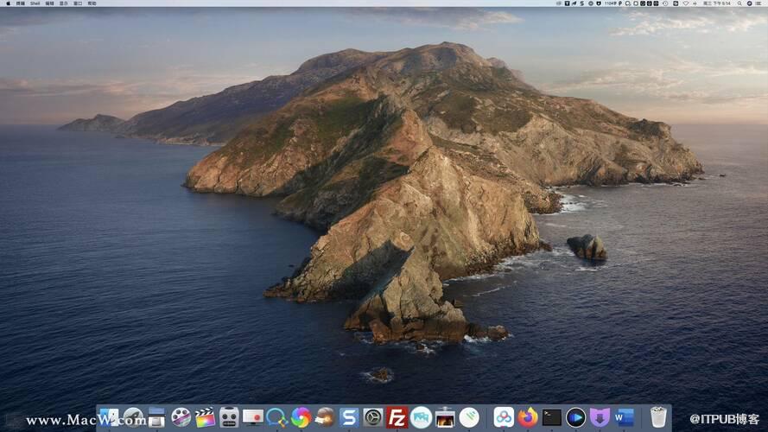Open the Terminal app-name menu beside Apple logo
Screen dimensions: 768x432
point(21,3)
